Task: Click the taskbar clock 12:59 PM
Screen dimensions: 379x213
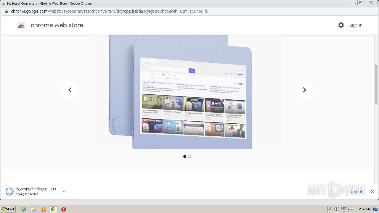Action: tap(364, 209)
